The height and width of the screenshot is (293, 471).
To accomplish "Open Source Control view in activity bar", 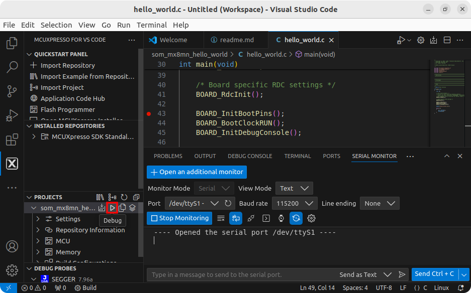I will [12, 91].
